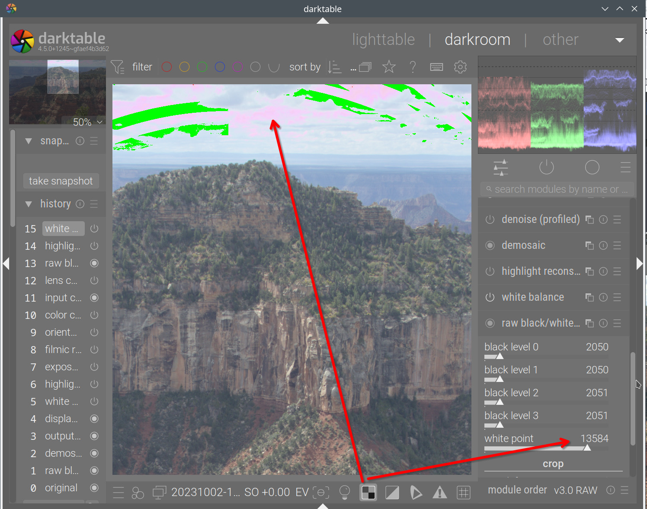Click the ISO 12646 lightbulb assessment icon
The image size is (647, 509).
point(344,492)
